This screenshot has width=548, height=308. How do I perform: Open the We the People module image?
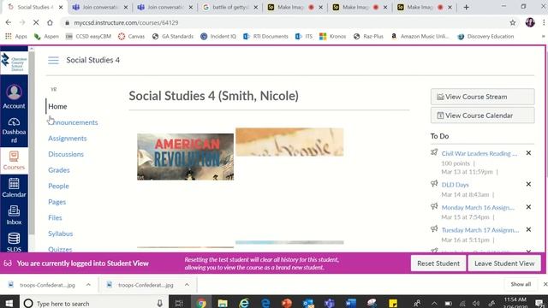tap(289, 142)
